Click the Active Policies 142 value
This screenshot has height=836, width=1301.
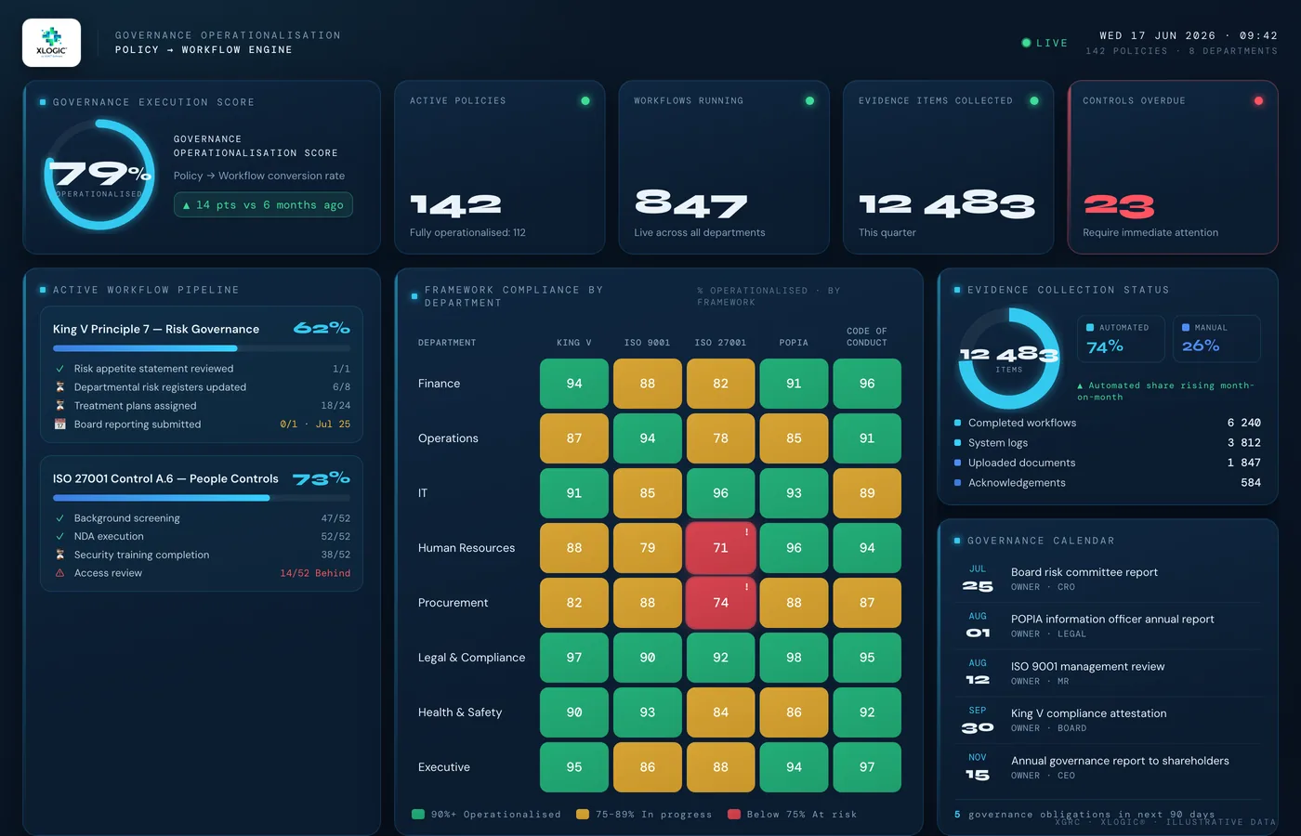[x=455, y=204]
